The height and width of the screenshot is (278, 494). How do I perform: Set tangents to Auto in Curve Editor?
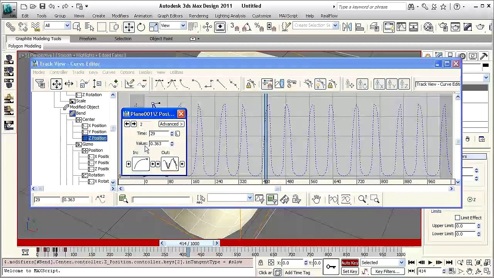[x=159, y=84]
